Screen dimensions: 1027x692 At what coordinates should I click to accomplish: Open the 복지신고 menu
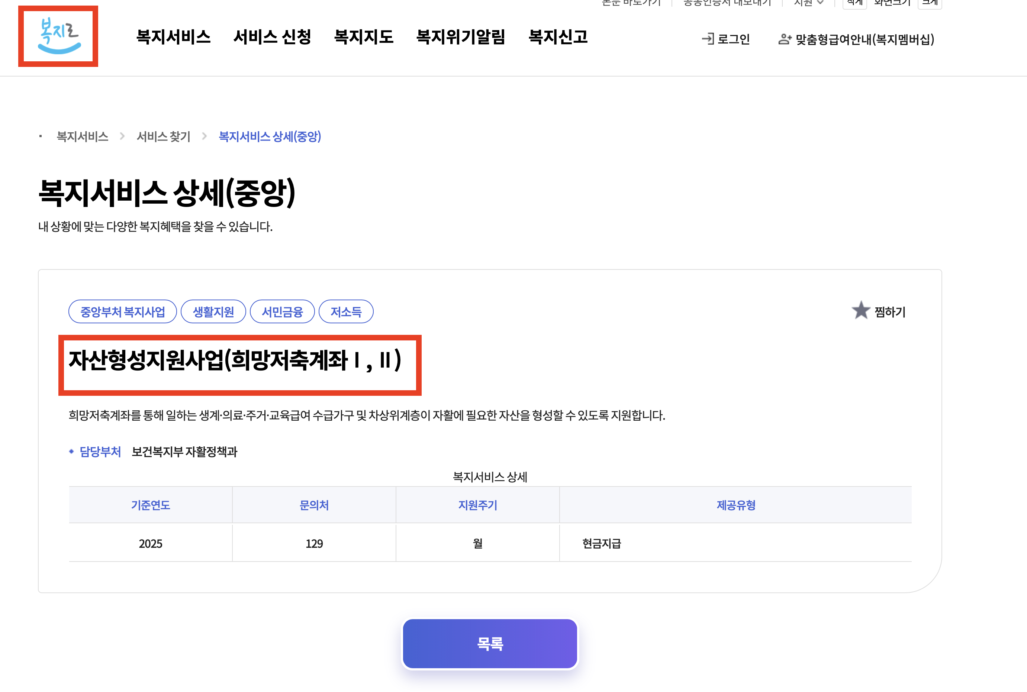click(x=558, y=37)
